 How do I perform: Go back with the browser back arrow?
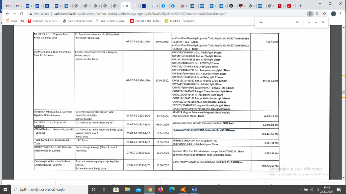pos(7,13)
